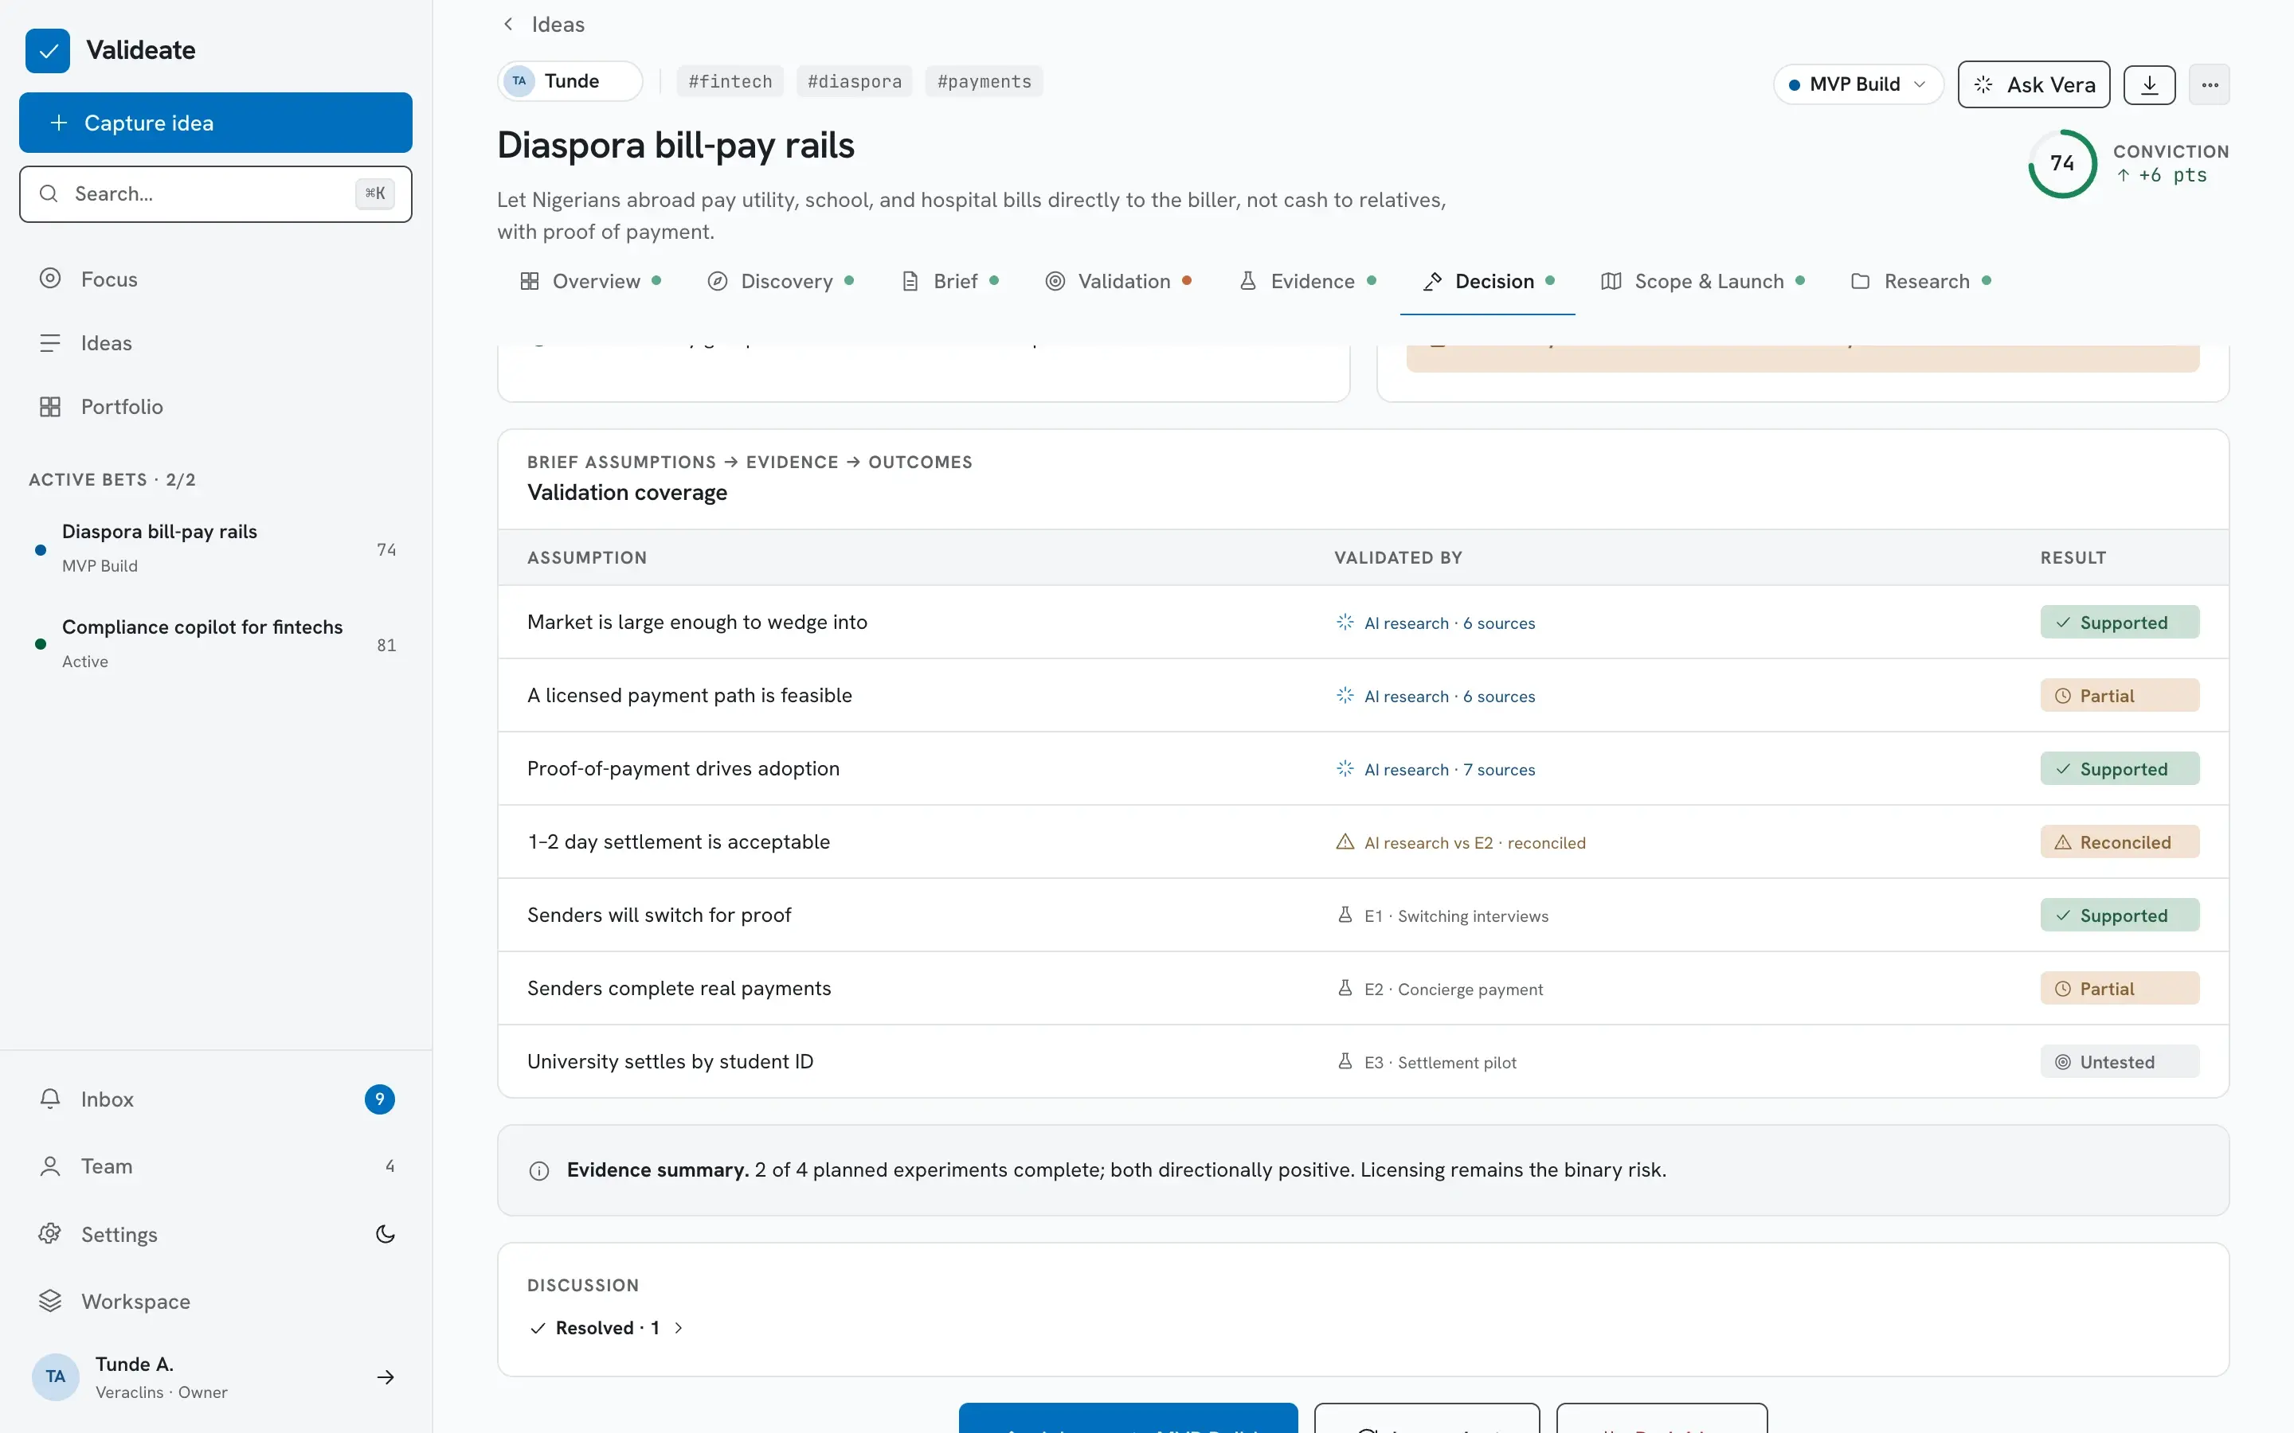2294x1433 pixels.
Task: Switch to the Overview tab
Action: tap(589, 282)
